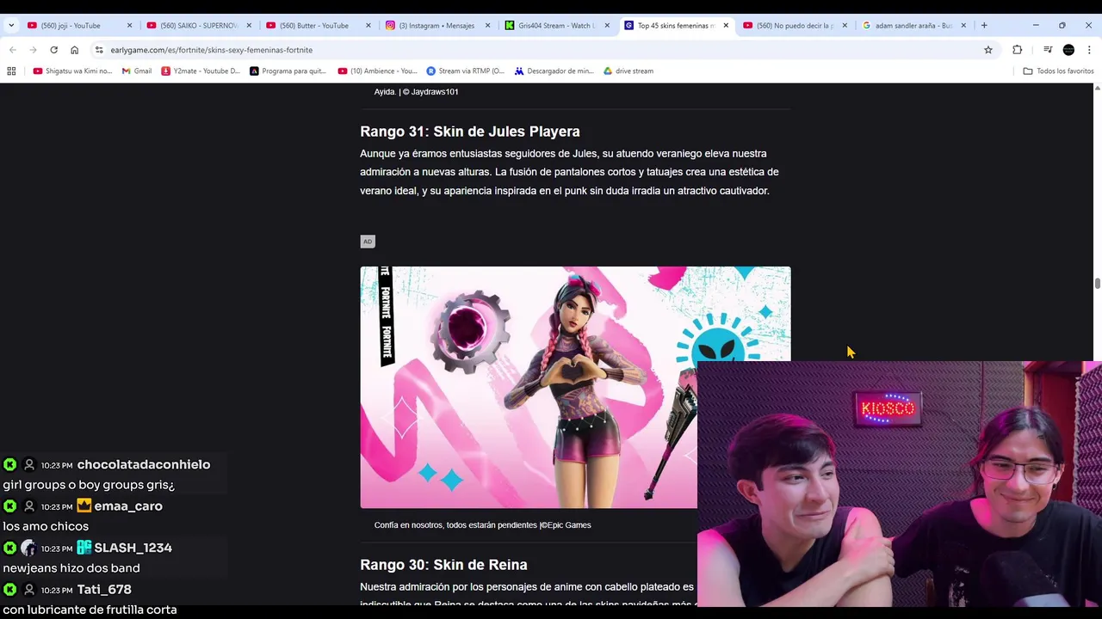Open the Extensions puzzle icon
The image size is (1102, 619).
coord(1017,50)
